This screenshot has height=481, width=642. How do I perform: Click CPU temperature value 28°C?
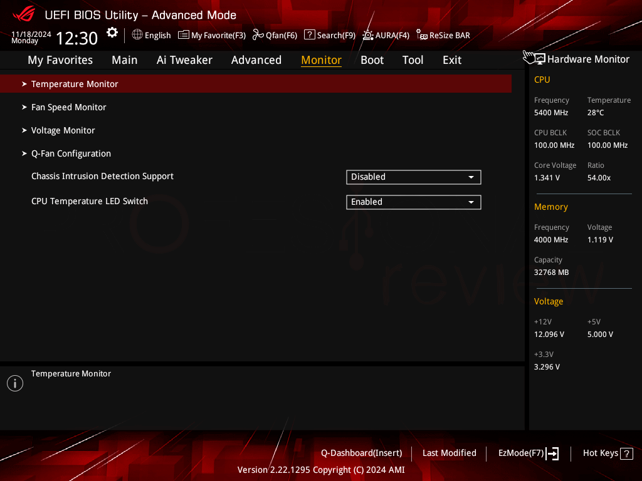[596, 113]
